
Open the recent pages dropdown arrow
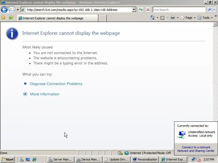click(18, 10)
